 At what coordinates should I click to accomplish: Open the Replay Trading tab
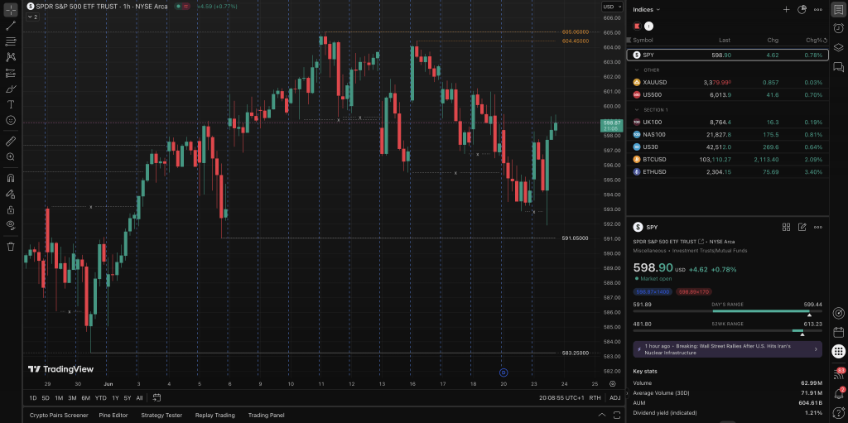(x=215, y=415)
